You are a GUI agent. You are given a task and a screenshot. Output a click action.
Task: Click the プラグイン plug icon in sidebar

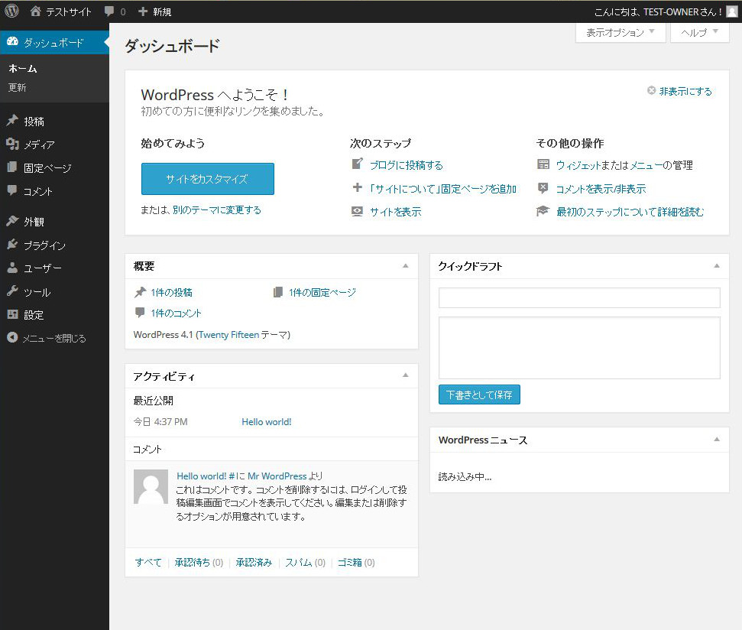[12, 244]
